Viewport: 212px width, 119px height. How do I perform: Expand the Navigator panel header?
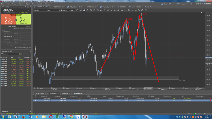click(x=16, y=112)
